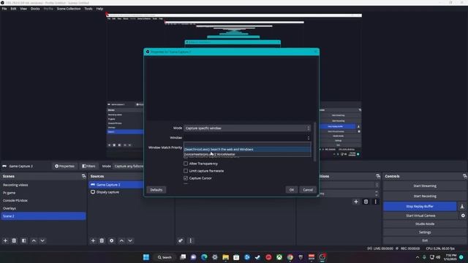Open Xbox app from the taskbar

(x=279, y=257)
